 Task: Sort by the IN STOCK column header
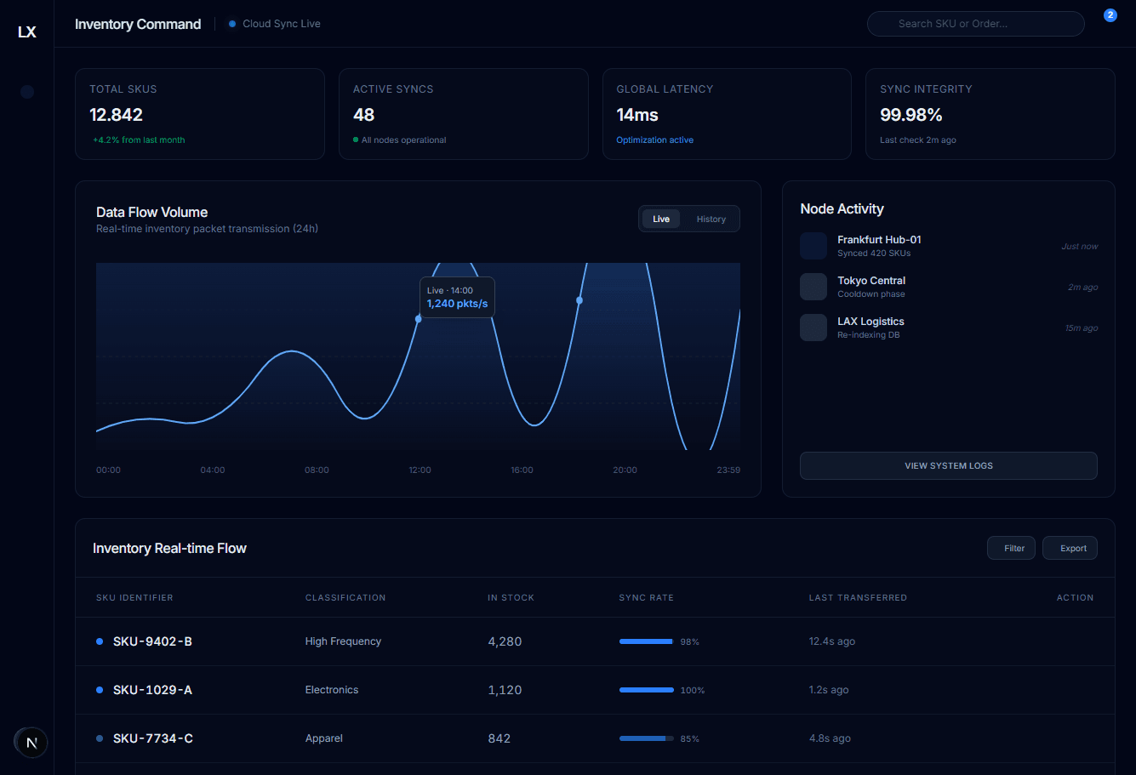pyautogui.click(x=511, y=597)
